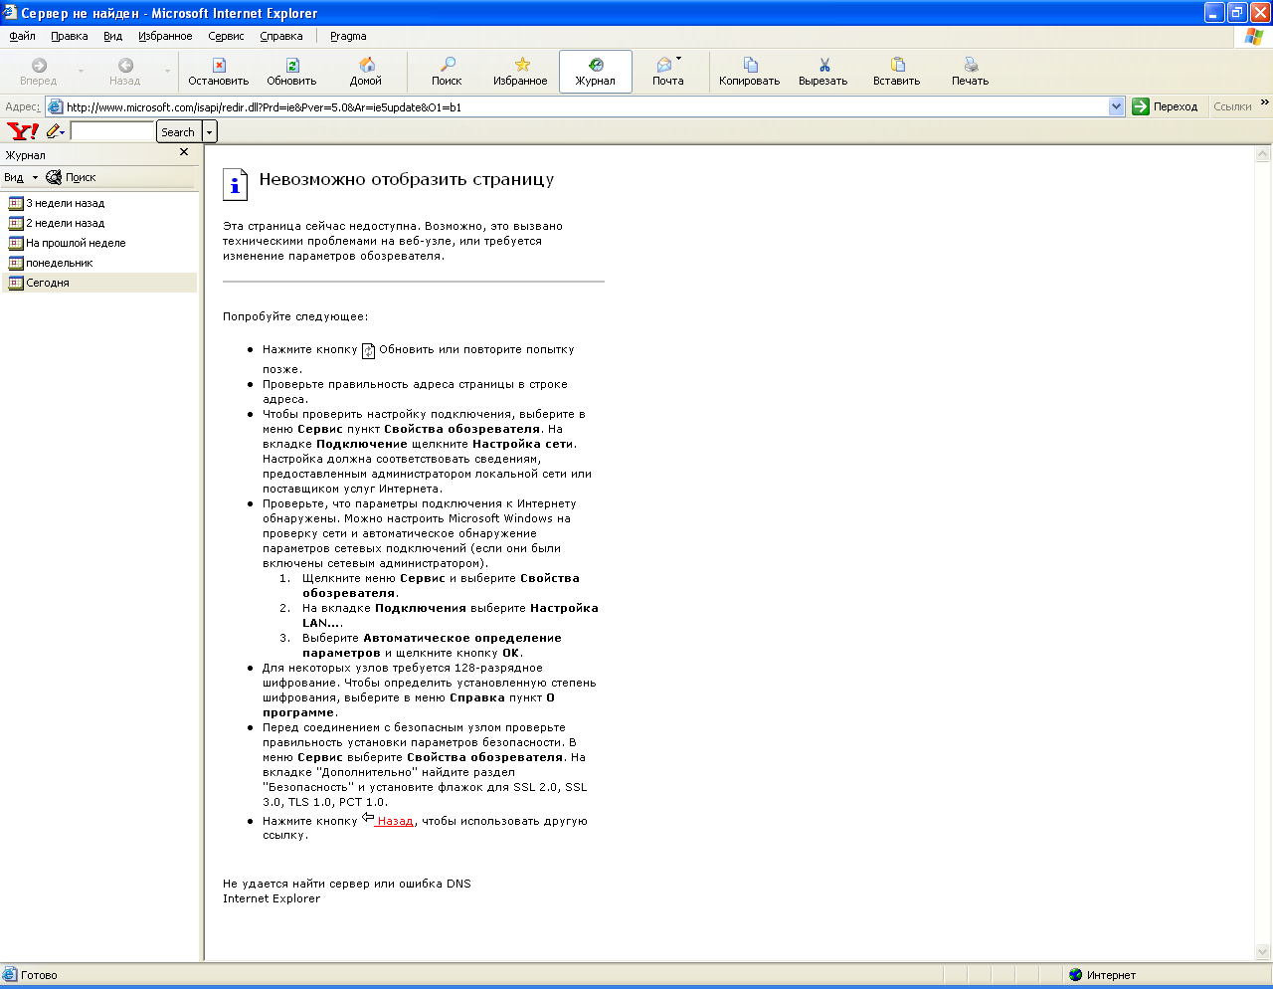Open the Справка menu
This screenshot has width=1273, height=989.
tap(281, 36)
